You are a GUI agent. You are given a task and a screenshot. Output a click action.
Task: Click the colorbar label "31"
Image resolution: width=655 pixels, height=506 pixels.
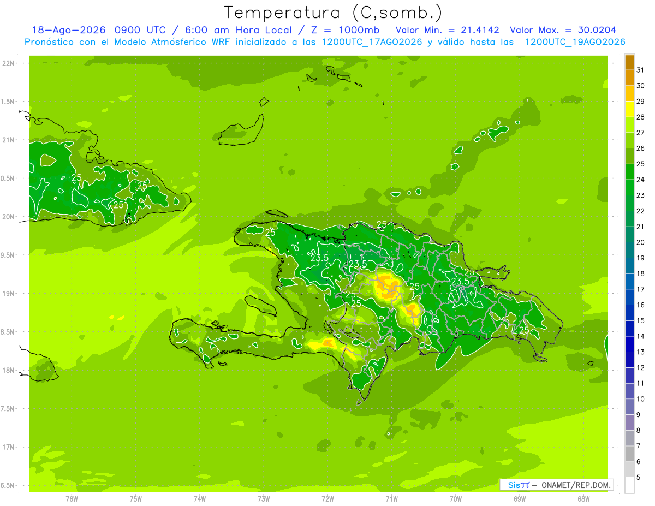640,70
